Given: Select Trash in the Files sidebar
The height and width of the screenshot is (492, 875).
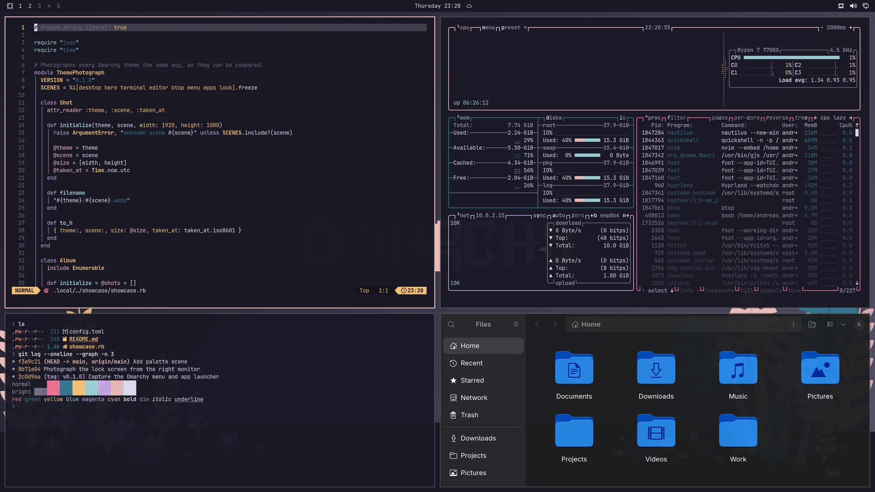Looking at the screenshot, I should coord(483,415).
